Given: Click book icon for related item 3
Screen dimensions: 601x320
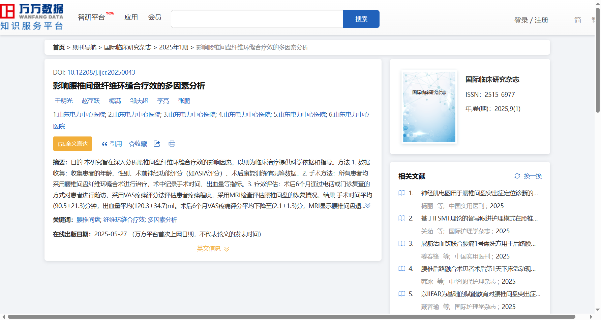Looking at the screenshot, I should pyautogui.click(x=402, y=243).
